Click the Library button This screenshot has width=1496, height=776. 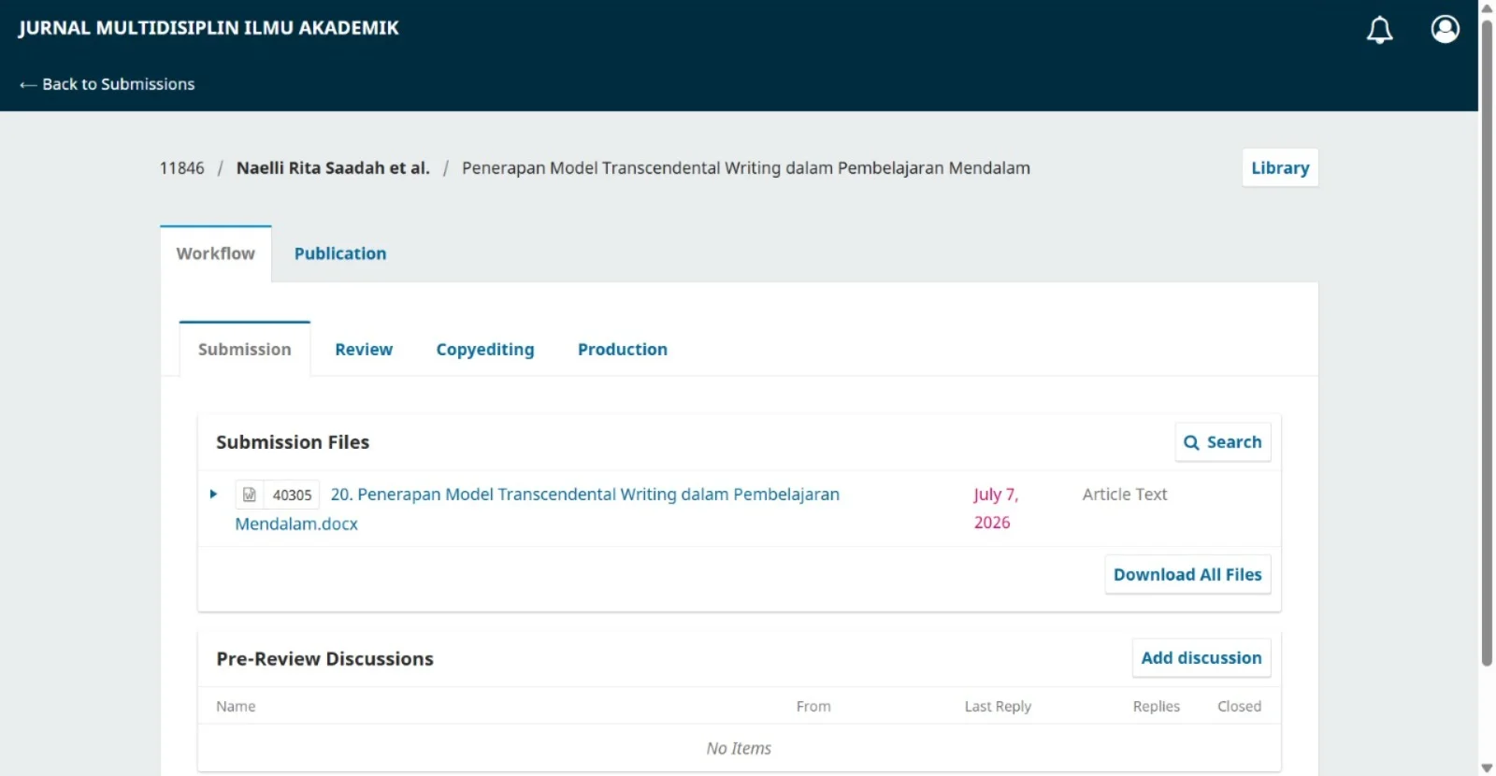[1280, 168]
